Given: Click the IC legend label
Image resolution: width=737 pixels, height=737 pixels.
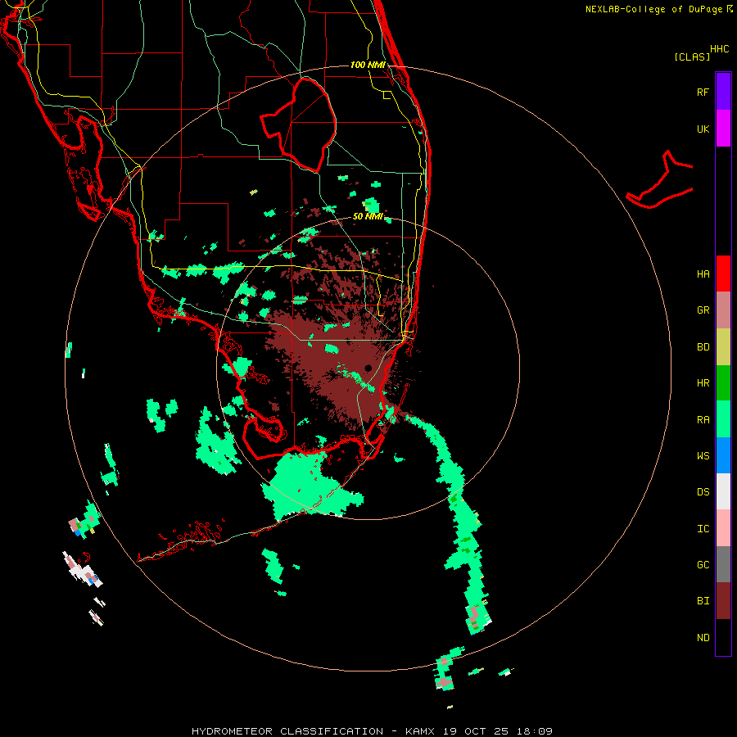Looking at the screenshot, I should (703, 529).
